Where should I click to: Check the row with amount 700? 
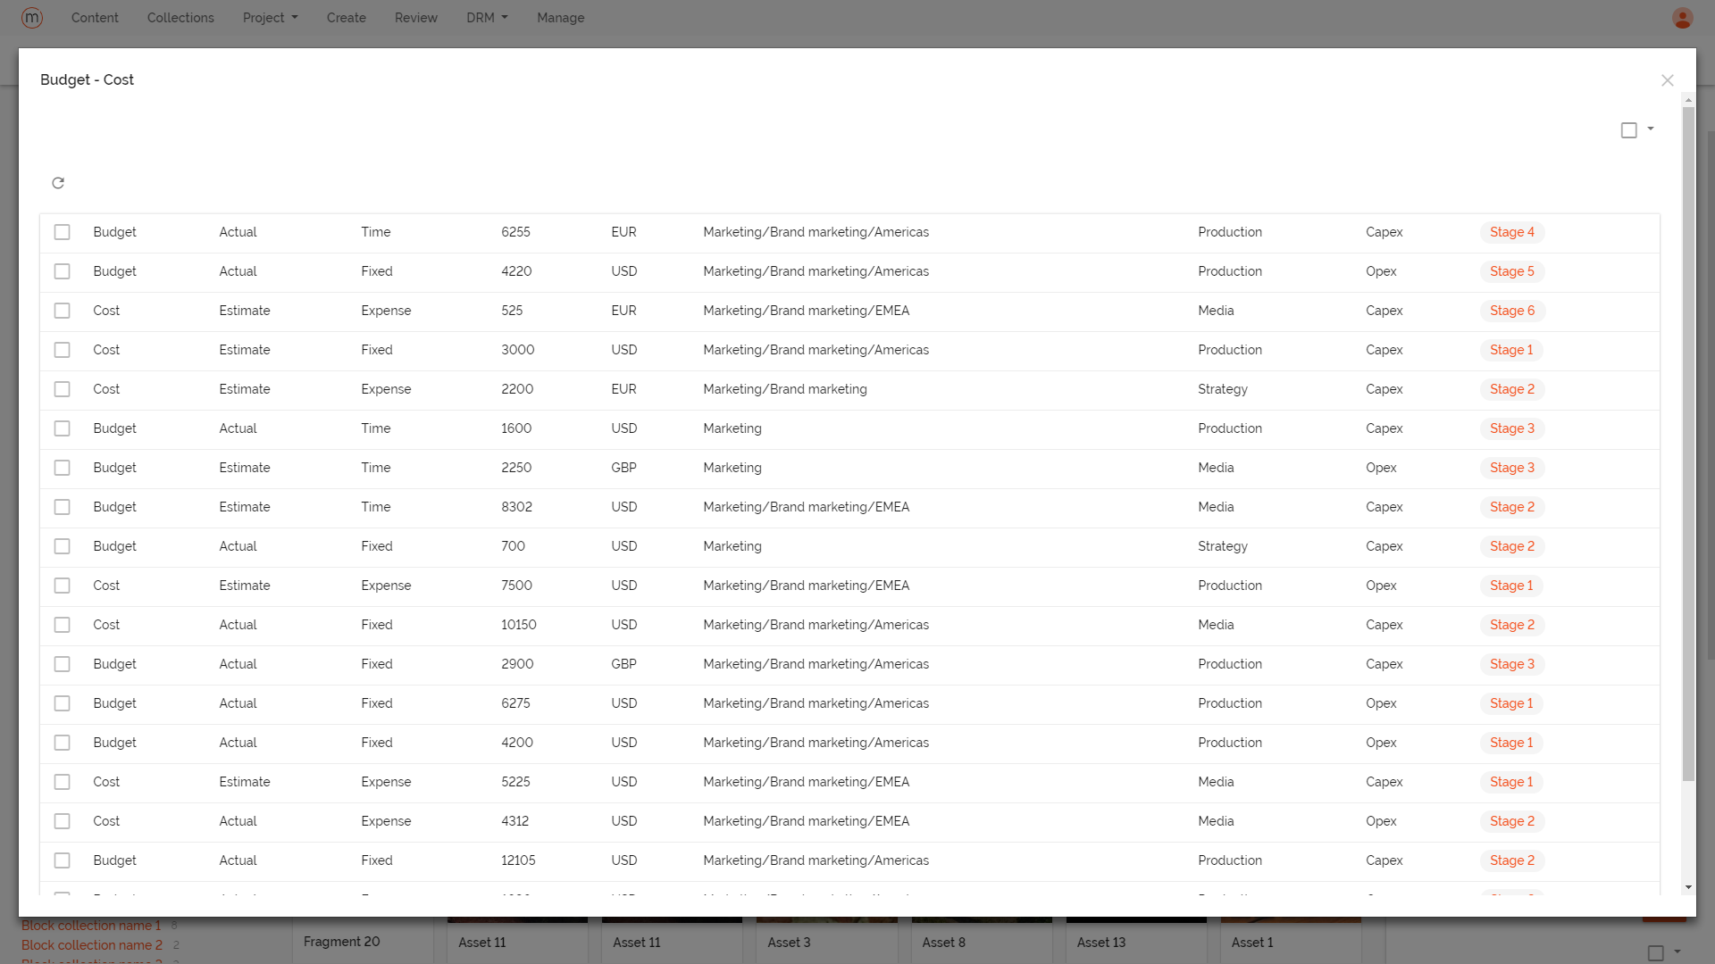click(x=62, y=546)
